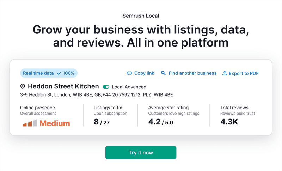
Task: Click the checkmark in Real time data badge
Action: pyautogui.click(x=59, y=73)
